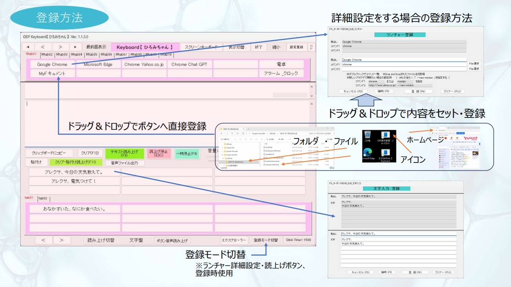This screenshot has height=287, width=511.
Task: Click the solid right triangle navigation button
Action: coord(75,47)
